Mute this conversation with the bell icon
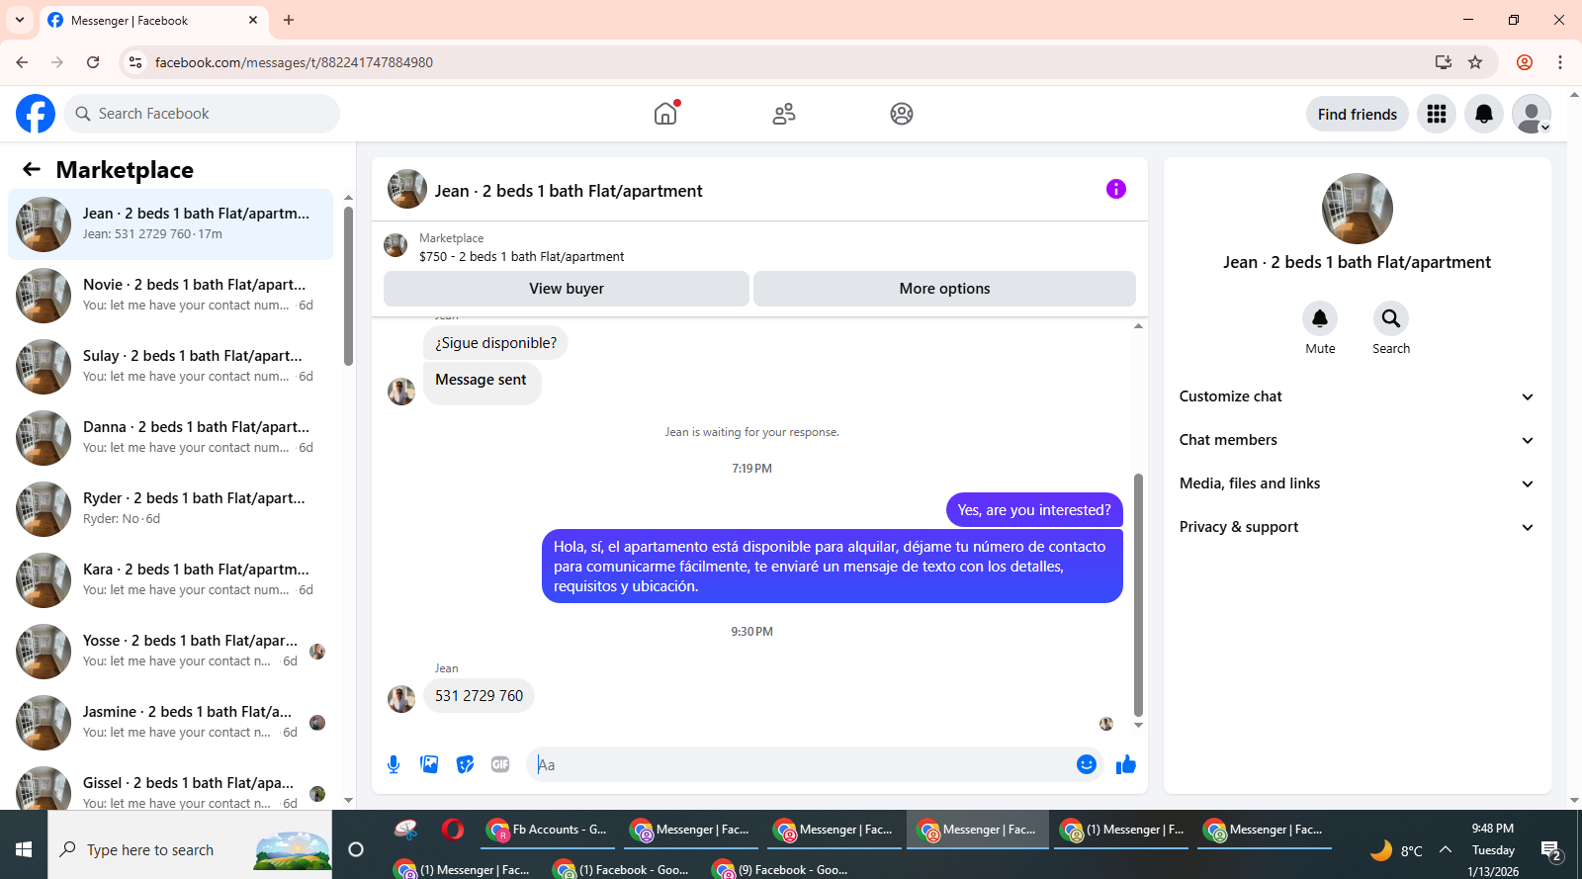The height and width of the screenshot is (879, 1582). (1320, 318)
